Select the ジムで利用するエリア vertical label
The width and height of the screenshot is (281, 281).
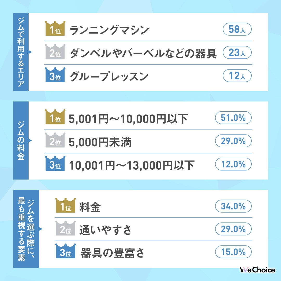(x=21, y=52)
